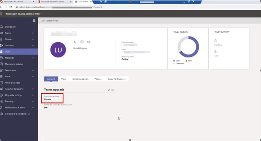Expand the Analytics & reports chevron

pos(33,89)
